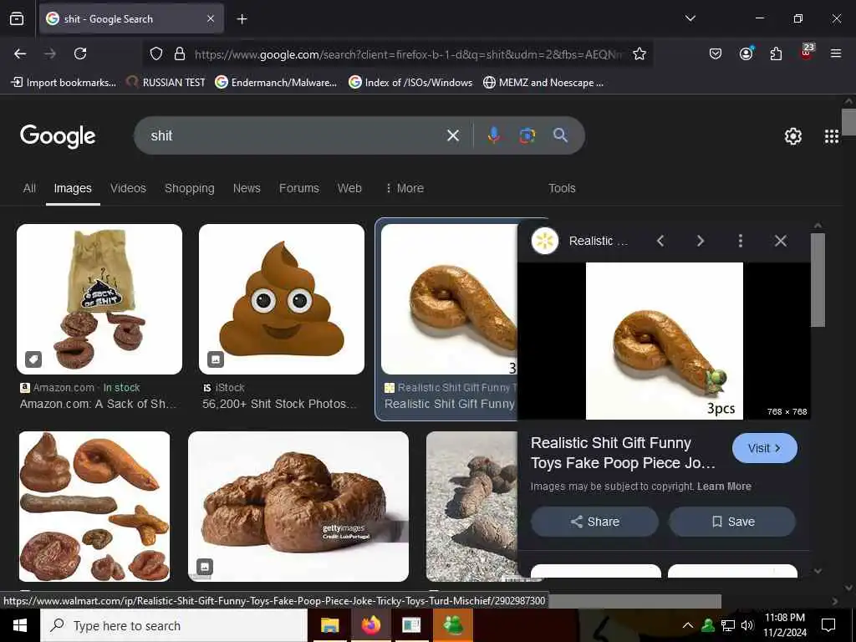The height and width of the screenshot is (642, 856).
Task: Open the Learn More copyright link
Action: coord(724,487)
